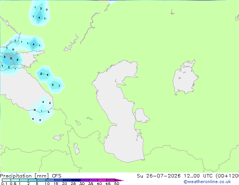Viewport: 239px width, 185px height.
Task: Click the '10' legend label
Action: pyautogui.click(x=47, y=183)
